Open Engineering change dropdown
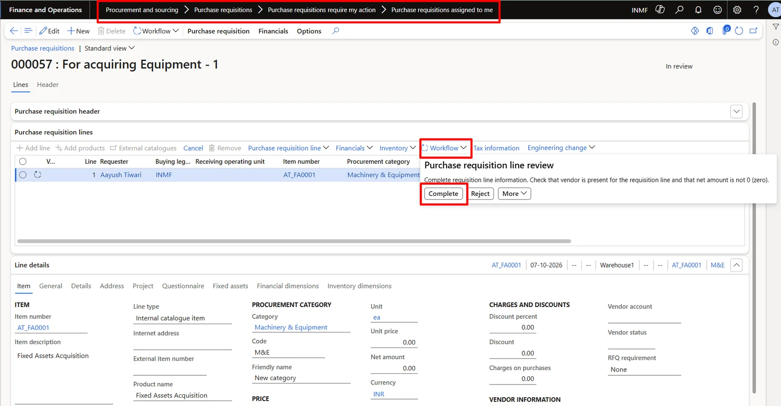 coord(561,148)
